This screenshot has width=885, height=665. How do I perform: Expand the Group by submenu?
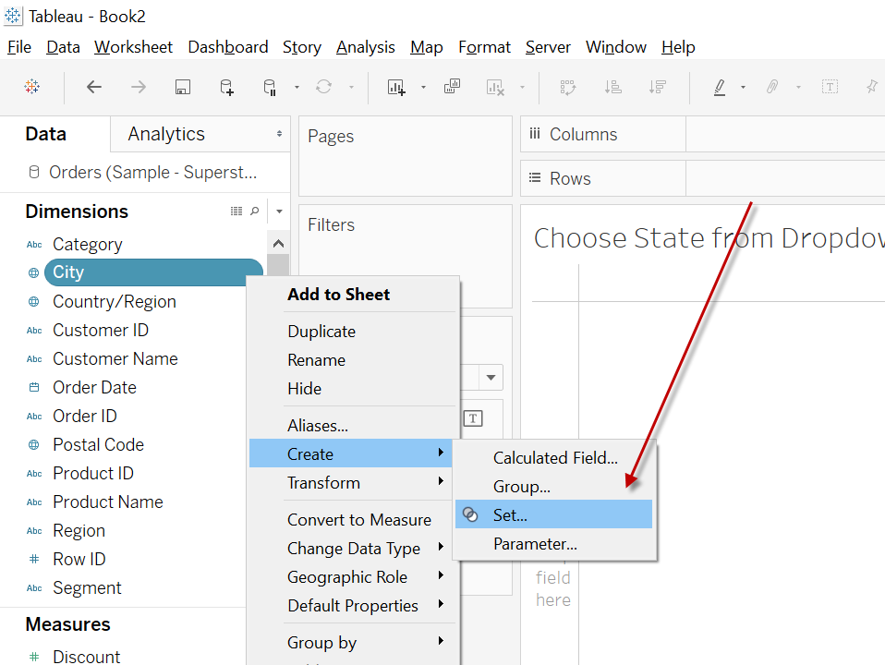(x=354, y=643)
